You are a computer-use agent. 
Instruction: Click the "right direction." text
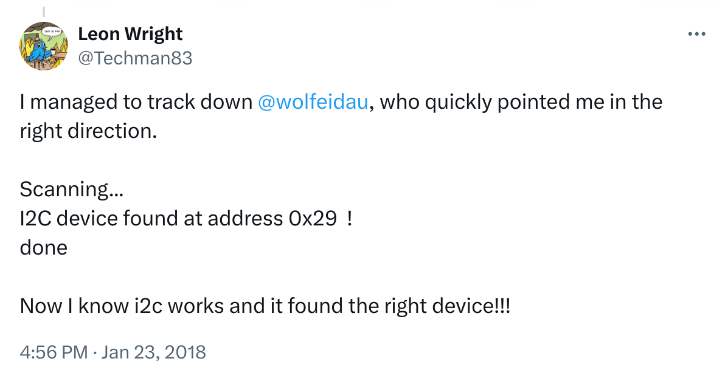click(88, 131)
